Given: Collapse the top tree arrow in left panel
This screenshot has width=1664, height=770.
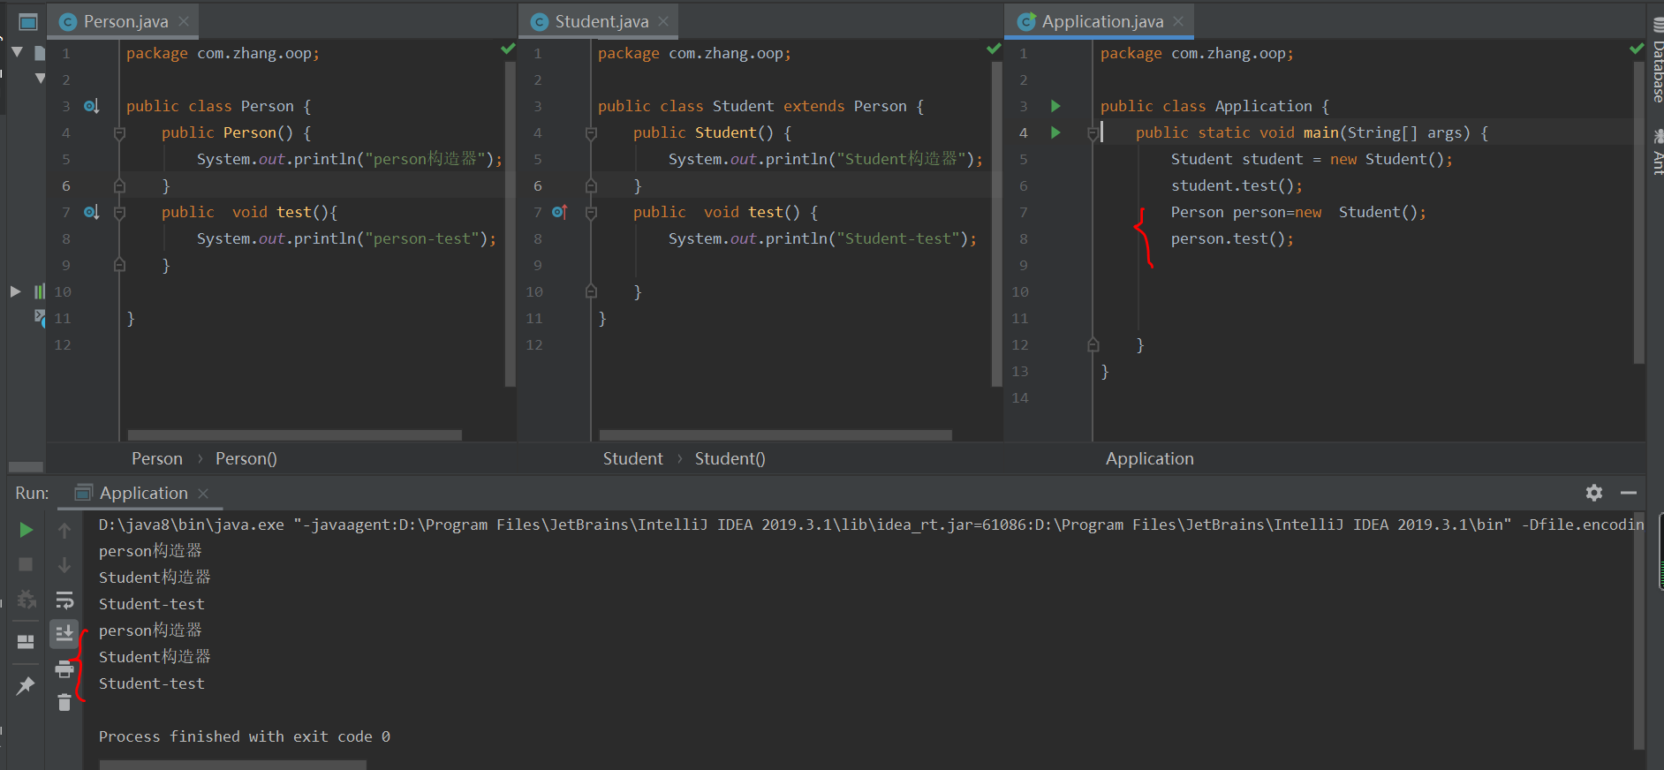Looking at the screenshot, I should coord(17,52).
